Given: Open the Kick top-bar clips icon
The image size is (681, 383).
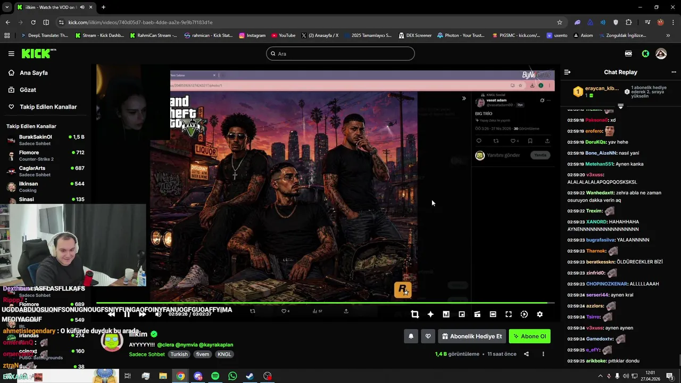Looking at the screenshot, I should coord(628,54).
